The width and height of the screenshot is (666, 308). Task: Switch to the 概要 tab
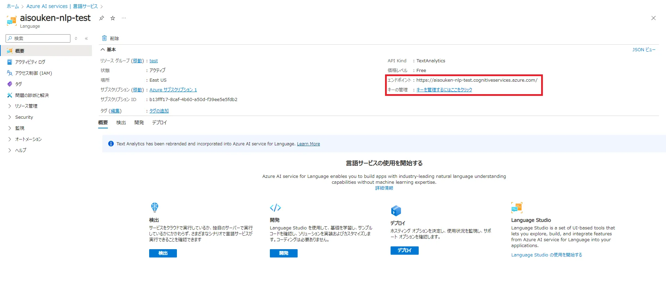pyautogui.click(x=103, y=123)
